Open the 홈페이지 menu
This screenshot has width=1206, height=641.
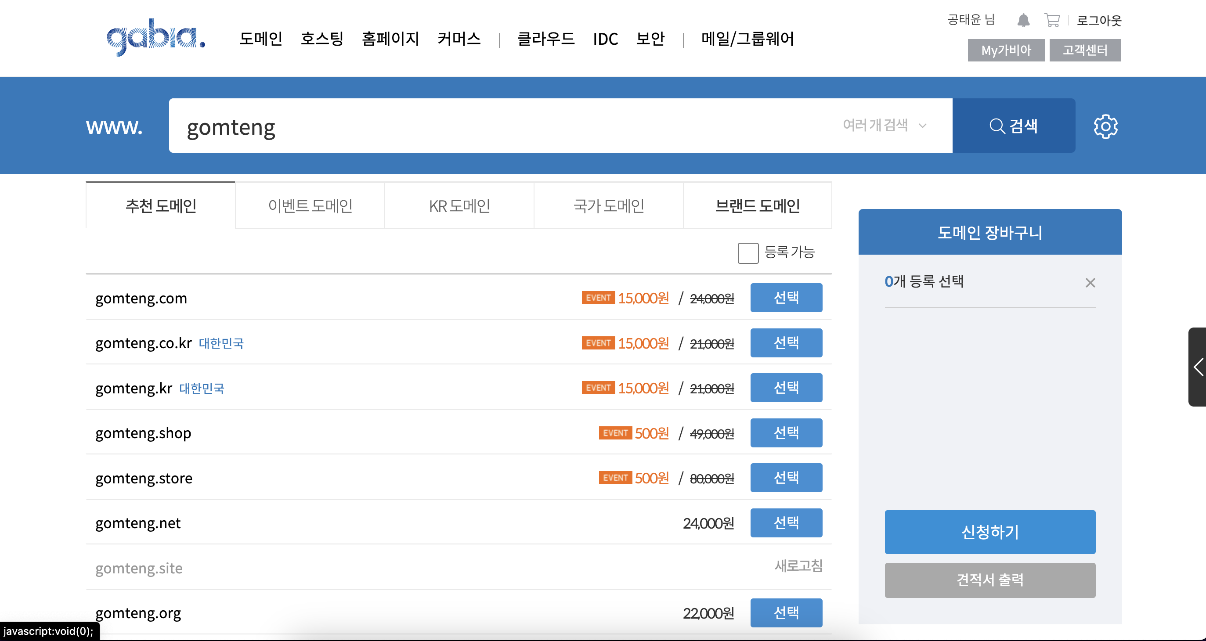(390, 38)
